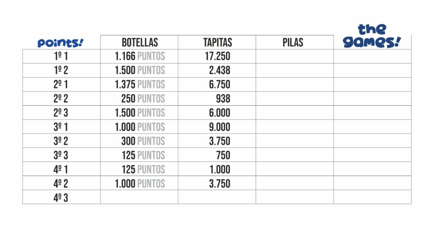Click the 9.000 tapitas value
The height and width of the screenshot is (228, 434).
click(x=220, y=127)
